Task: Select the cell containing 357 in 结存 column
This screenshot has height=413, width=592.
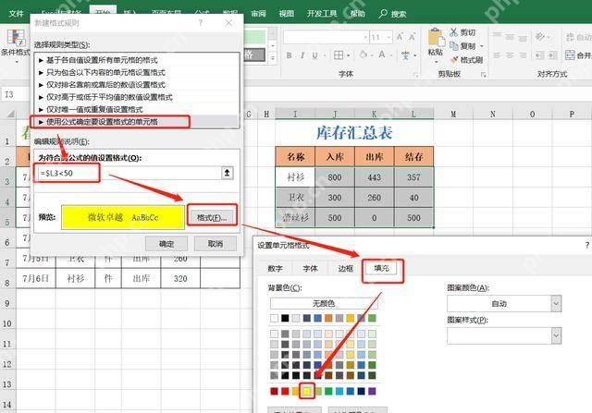Action: pos(413,177)
